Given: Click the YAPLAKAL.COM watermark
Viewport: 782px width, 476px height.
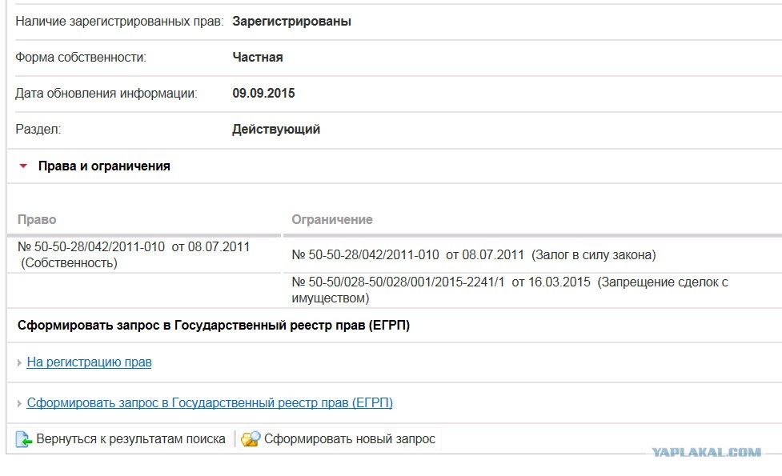Looking at the screenshot, I should click(x=706, y=452).
